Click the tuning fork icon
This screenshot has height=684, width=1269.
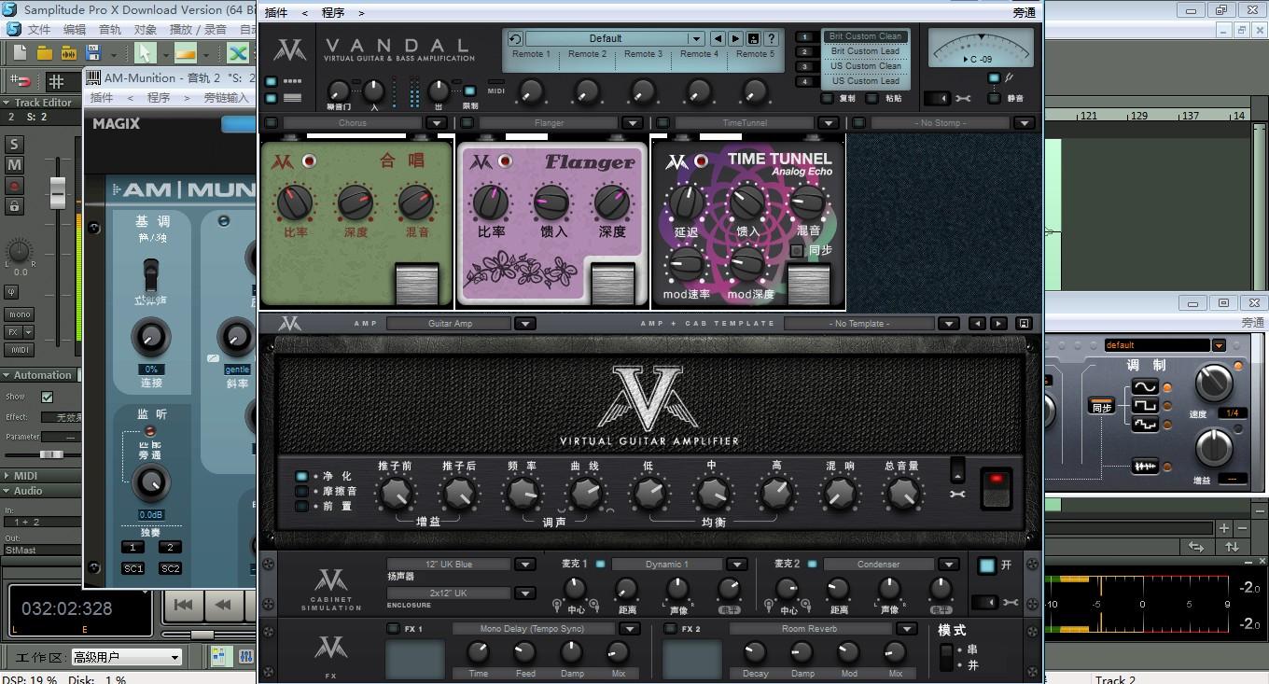click(x=1009, y=78)
